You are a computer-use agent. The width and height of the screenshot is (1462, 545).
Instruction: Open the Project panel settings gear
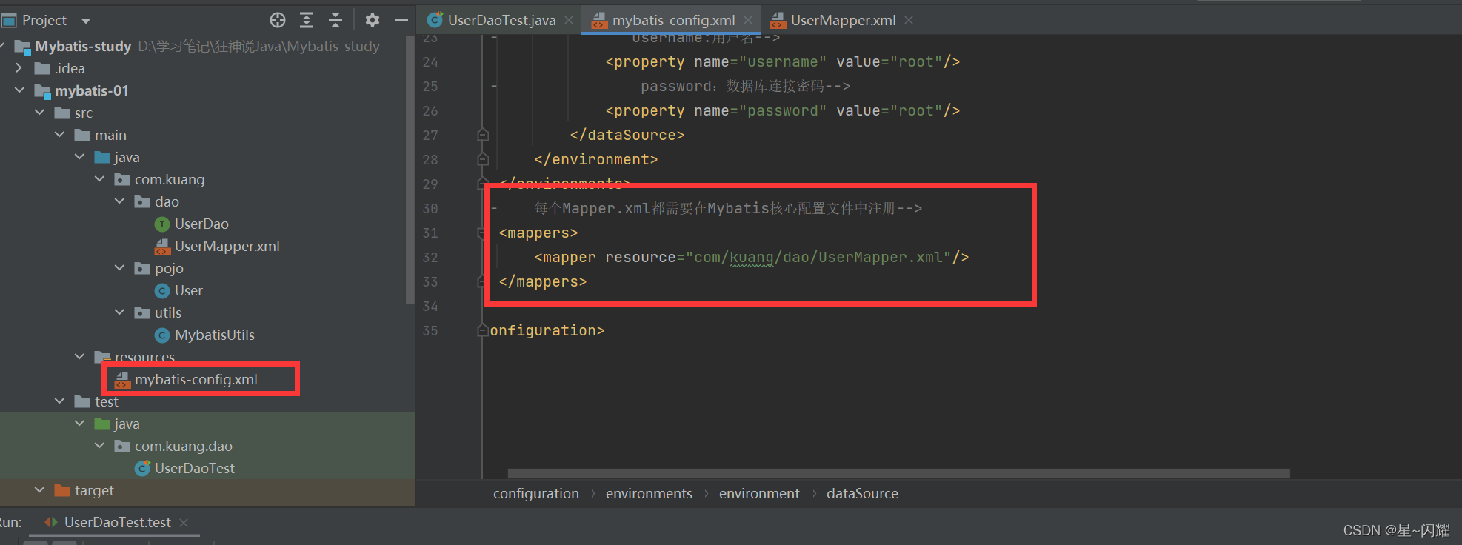coord(373,20)
